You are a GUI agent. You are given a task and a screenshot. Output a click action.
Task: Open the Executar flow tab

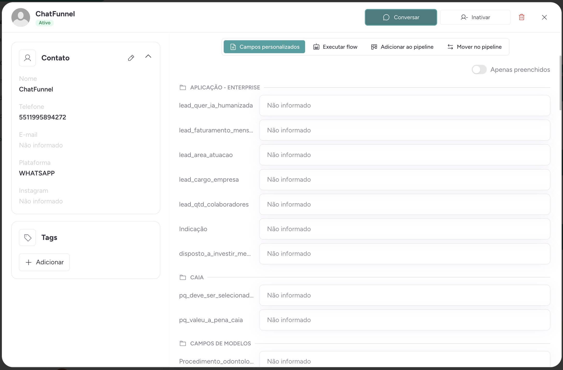335,47
